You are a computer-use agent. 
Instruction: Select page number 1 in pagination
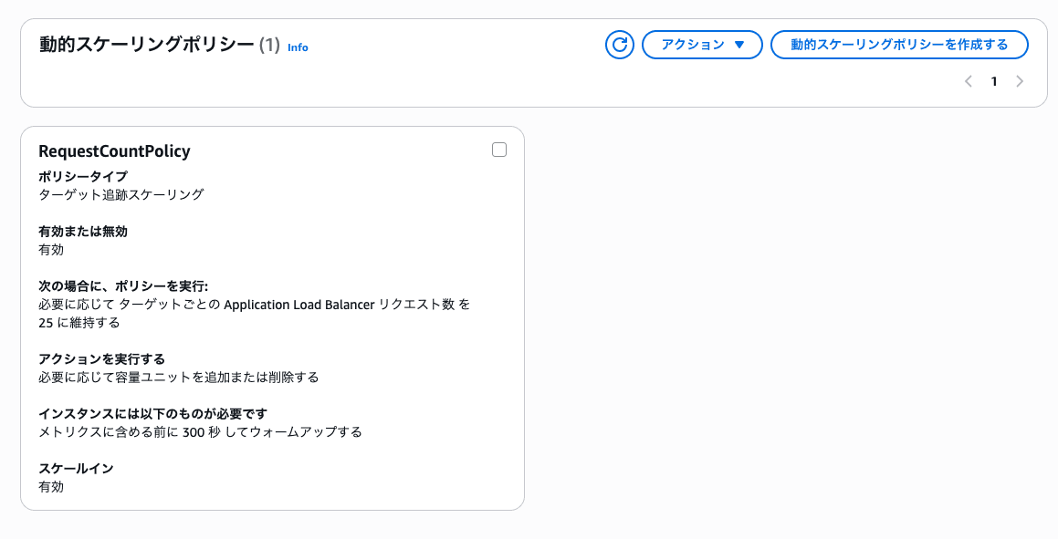click(993, 81)
